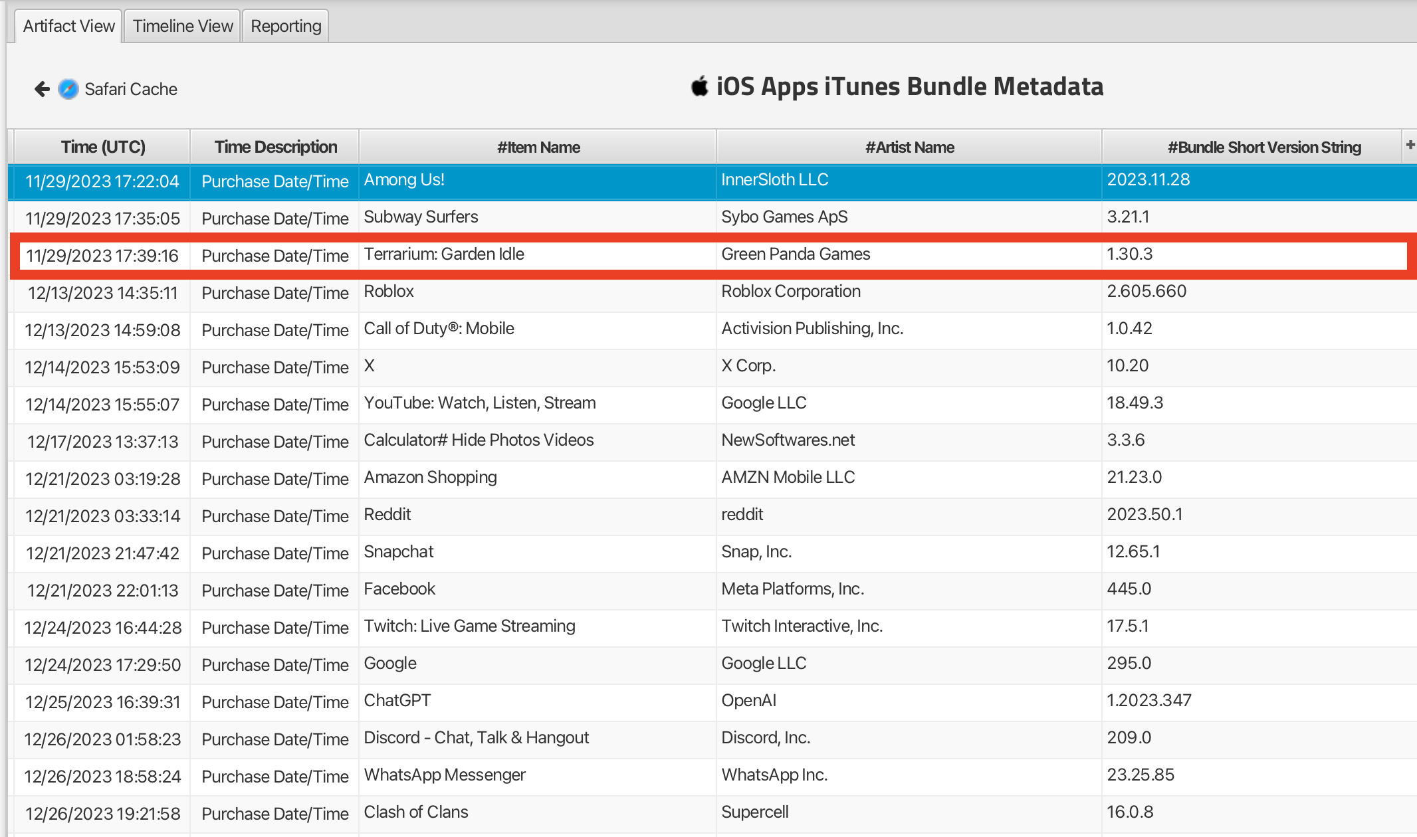This screenshot has height=837, width=1417.
Task: Click version 2023.11.28 cell
Action: (1259, 181)
